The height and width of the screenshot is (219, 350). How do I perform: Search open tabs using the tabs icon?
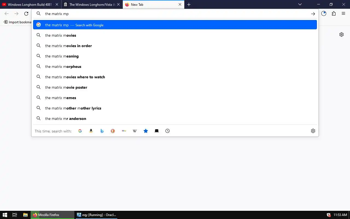click(x=157, y=131)
